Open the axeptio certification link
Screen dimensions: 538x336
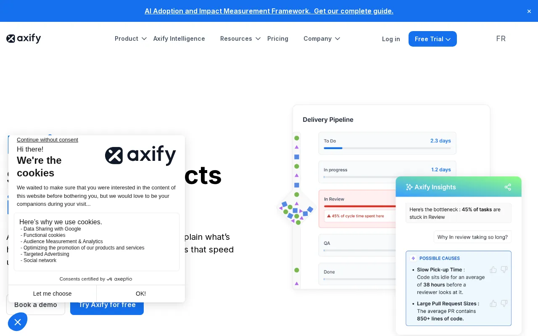pyautogui.click(x=96, y=279)
